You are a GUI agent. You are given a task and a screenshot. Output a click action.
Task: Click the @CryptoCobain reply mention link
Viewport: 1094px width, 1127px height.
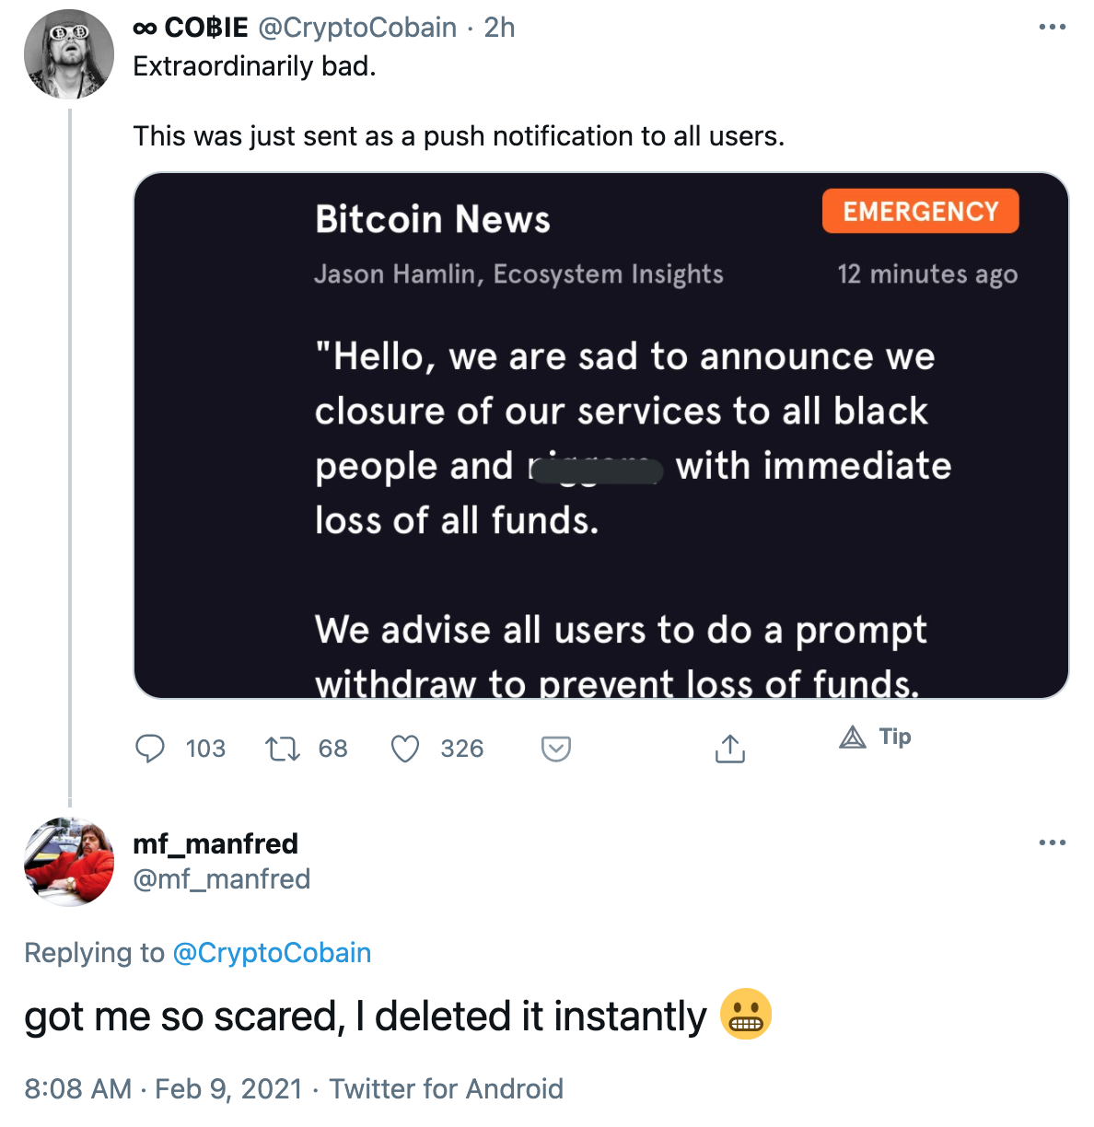point(272,953)
